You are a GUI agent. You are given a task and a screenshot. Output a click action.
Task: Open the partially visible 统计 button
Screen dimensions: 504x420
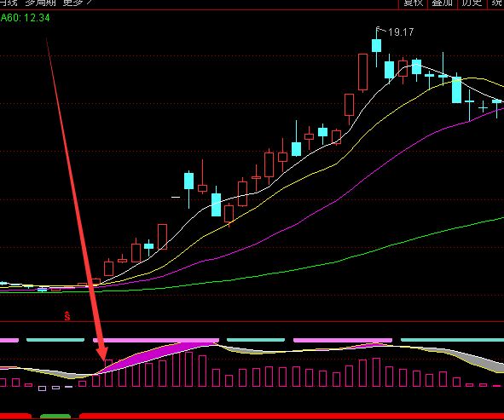(x=497, y=3)
